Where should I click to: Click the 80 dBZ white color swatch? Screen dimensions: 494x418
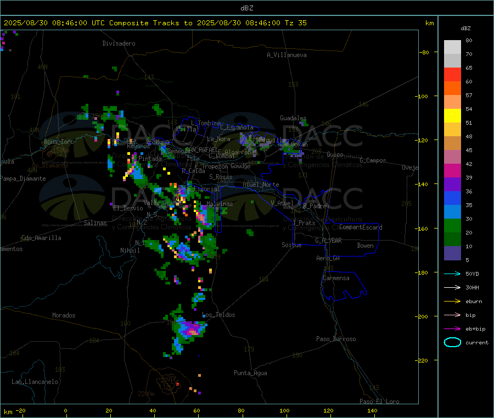click(x=452, y=47)
